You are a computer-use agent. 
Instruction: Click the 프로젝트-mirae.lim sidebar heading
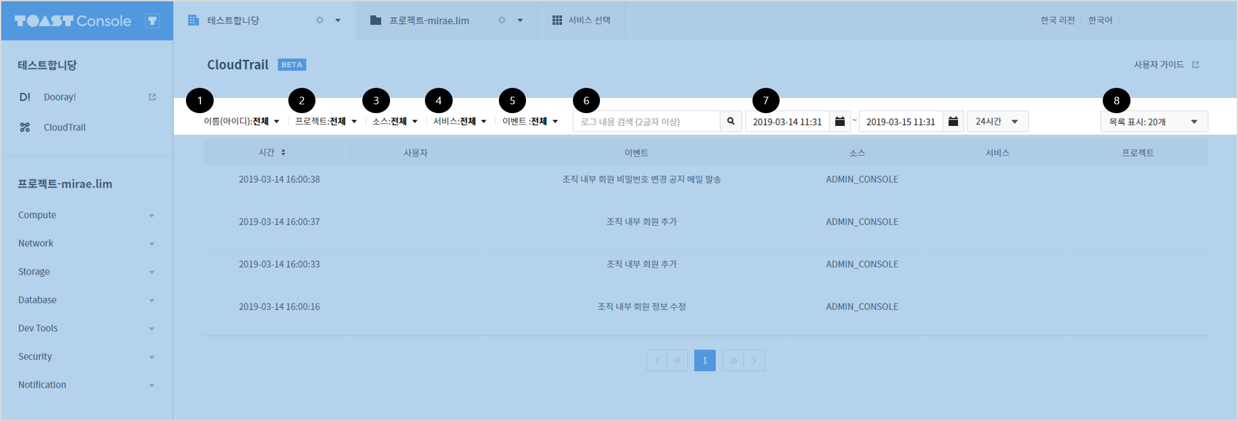pos(65,184)
